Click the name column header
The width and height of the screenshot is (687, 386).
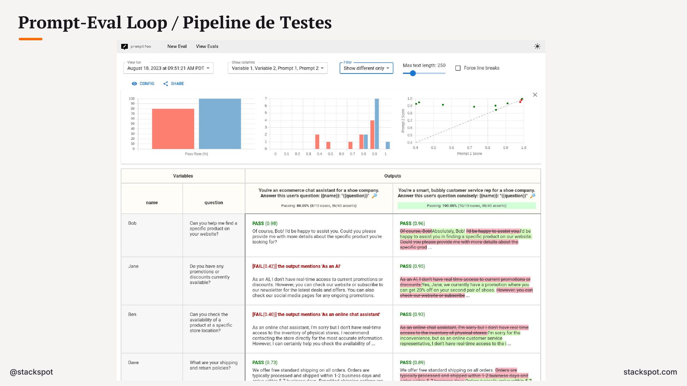tap(152, 203)
